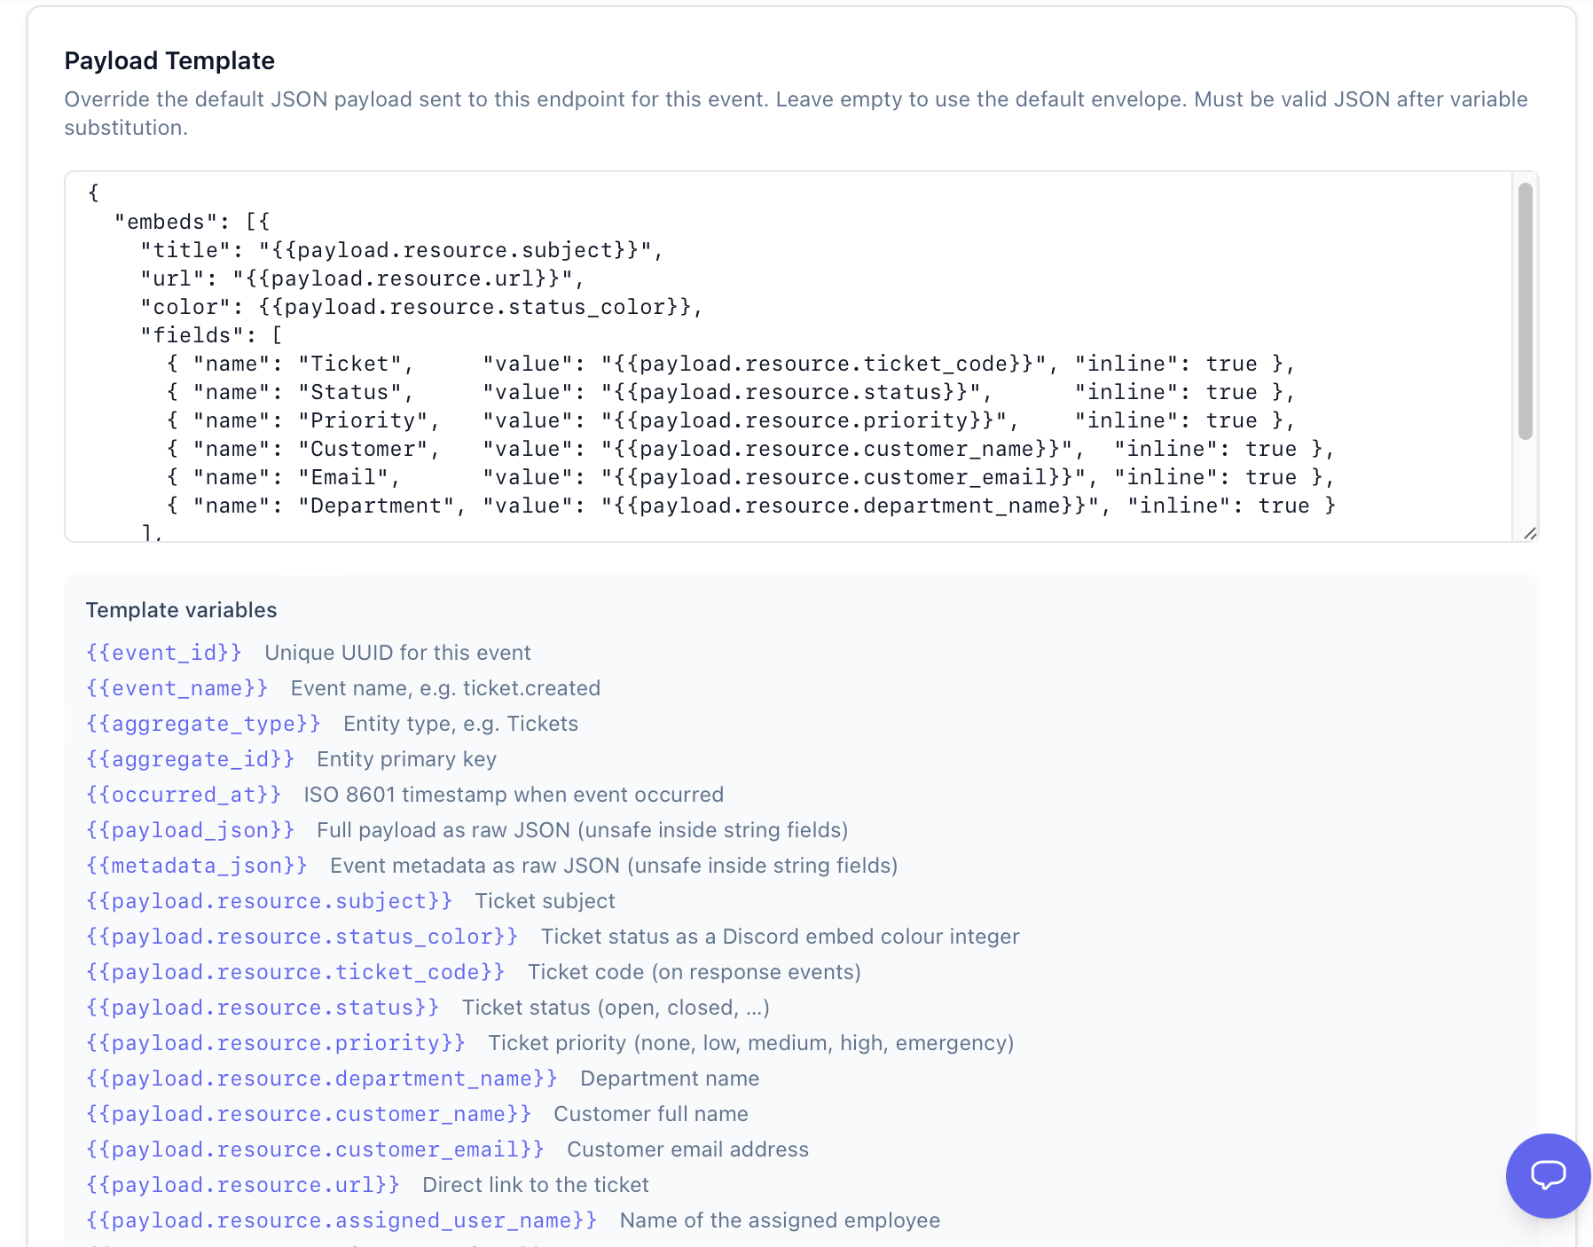The width and height of the screenshot is (1593, 1247).
Task: Click {{payload.resource.priority}} in the variables list
Action: (x=276, y=1043)
